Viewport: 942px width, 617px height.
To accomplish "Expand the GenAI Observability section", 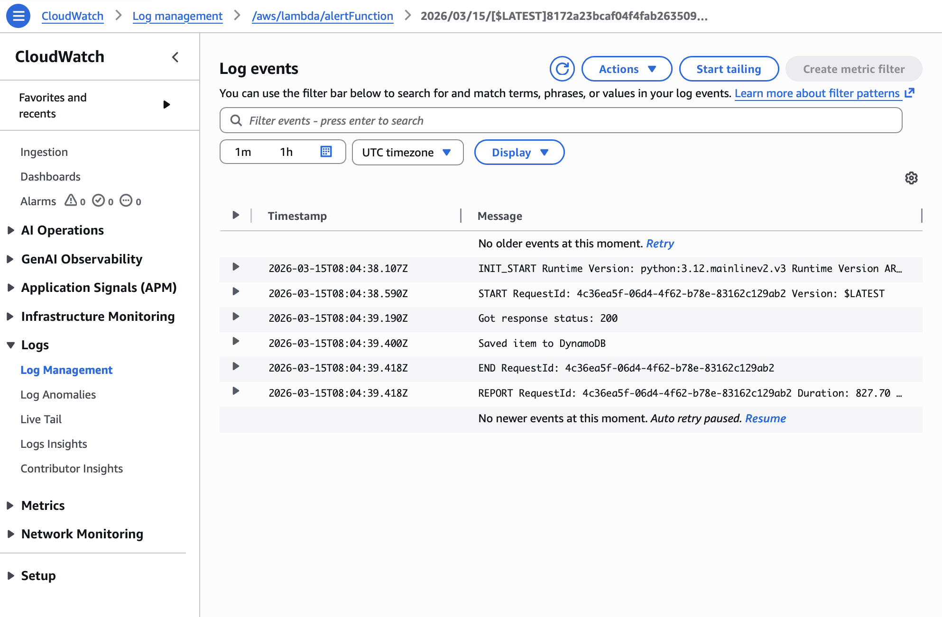I will click(10, 259).
